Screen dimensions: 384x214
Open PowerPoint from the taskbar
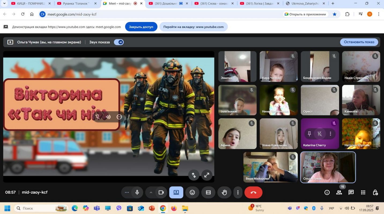[x=152, y=208]
